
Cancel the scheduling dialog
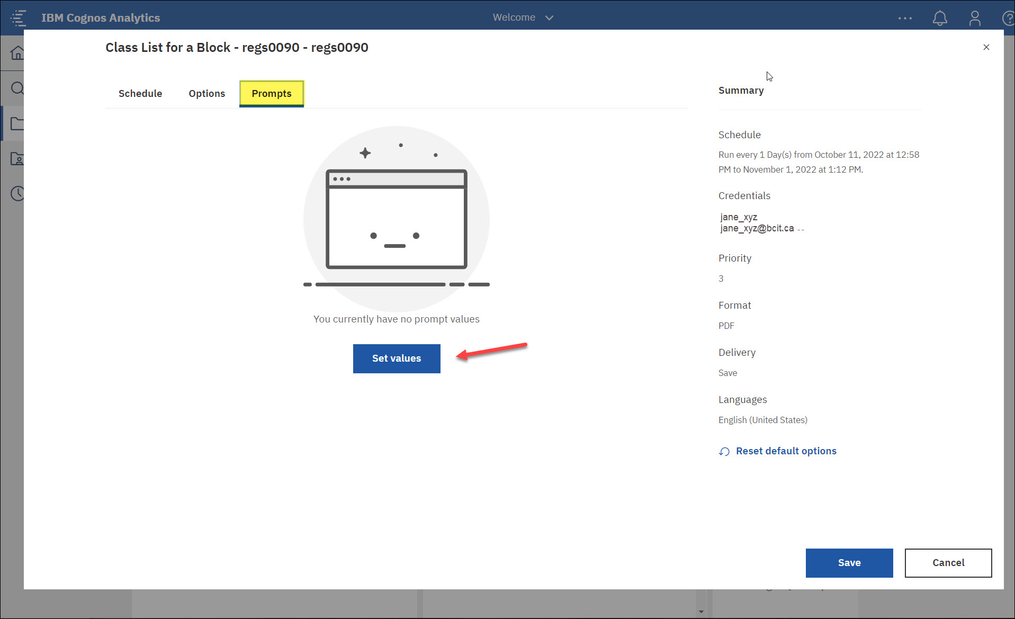click(x=948, y=562)
